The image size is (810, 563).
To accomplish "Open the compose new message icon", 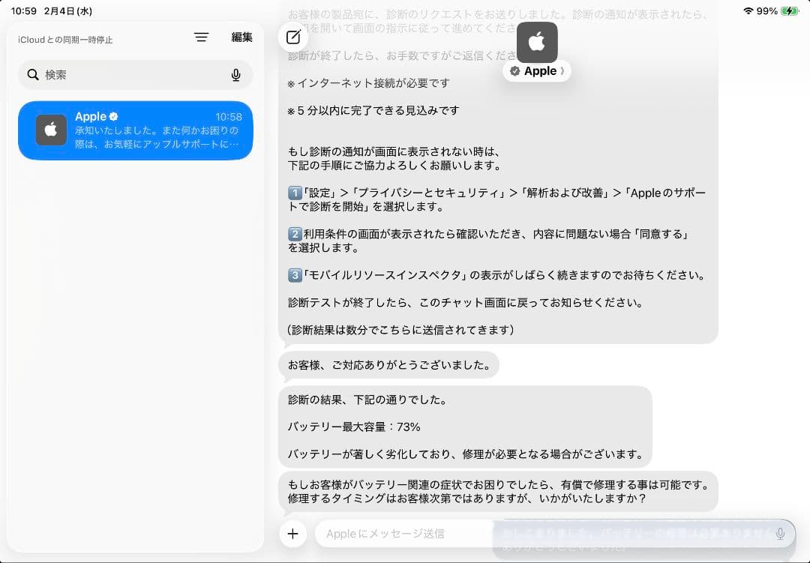I will pyautogui.click(x=292, y=37).
